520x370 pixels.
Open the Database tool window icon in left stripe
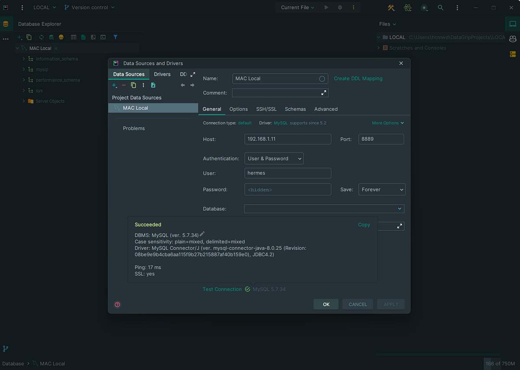pos(6,24)
